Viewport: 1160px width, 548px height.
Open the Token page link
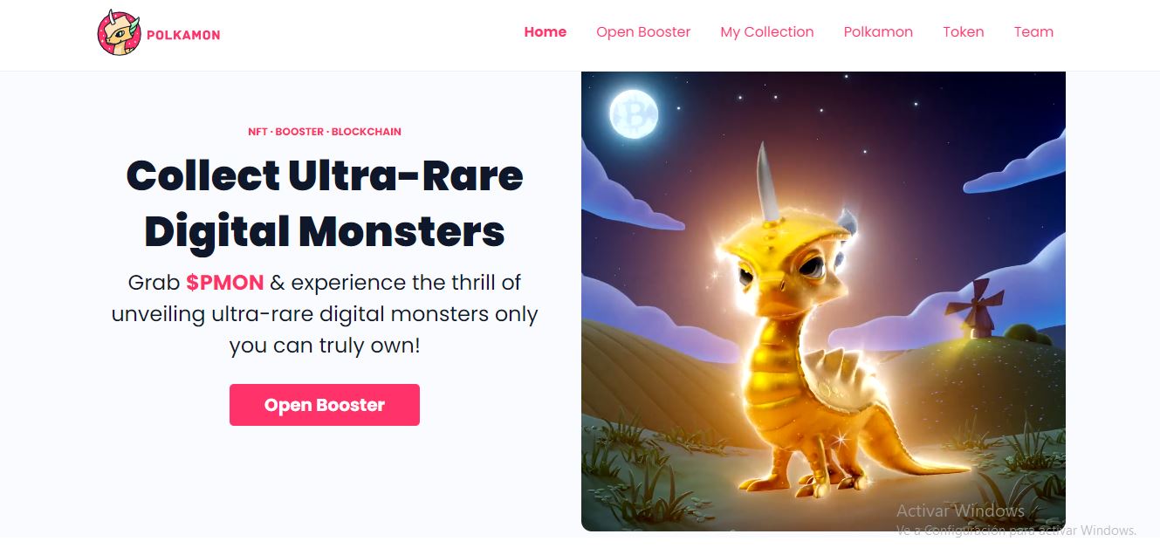(x=964, y=32)
